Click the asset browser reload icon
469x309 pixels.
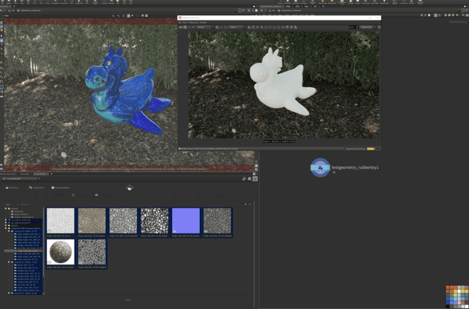(243, 179)
